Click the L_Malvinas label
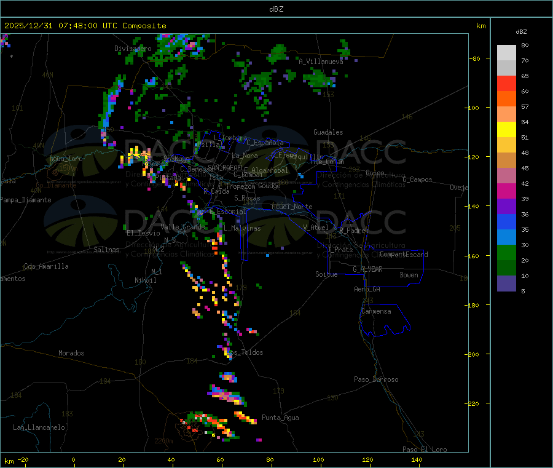The width and height of the screenshot is (553, 468). click(x=242, y=228)
